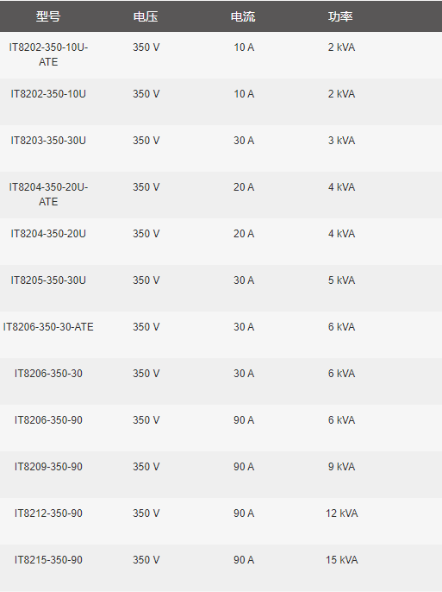Click the 9 kVA power cell
This screenshot has width=442, height=592.
pyautogui.click(x=341, y=467)
